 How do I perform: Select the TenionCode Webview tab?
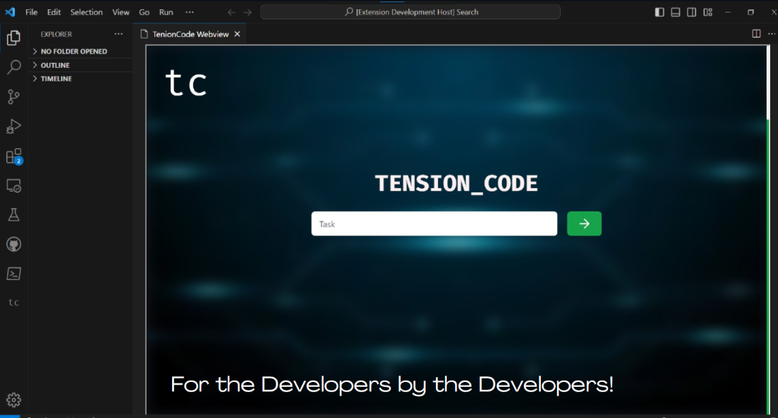click(x=190, y=34)
